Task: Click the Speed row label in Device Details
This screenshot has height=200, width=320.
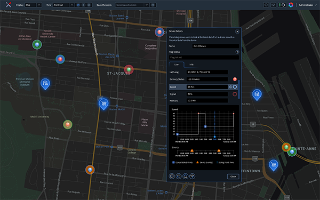Action: coord(173,87)
